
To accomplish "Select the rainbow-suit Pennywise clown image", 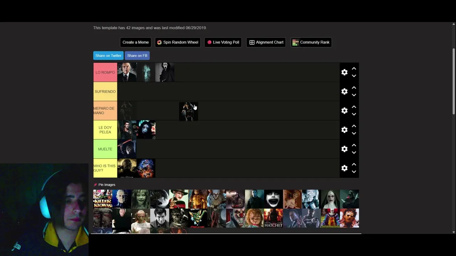I will coord(330,218).
